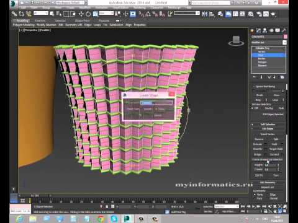The width and height of the screenshot is (298, 223).
Task: Click the Insert Vertex button
Action: 268,134
